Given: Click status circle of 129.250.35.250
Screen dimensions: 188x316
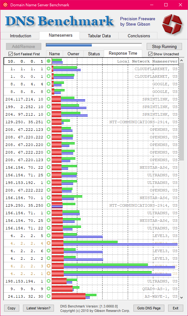Looking at the screenshot, I should coord(49,205).
